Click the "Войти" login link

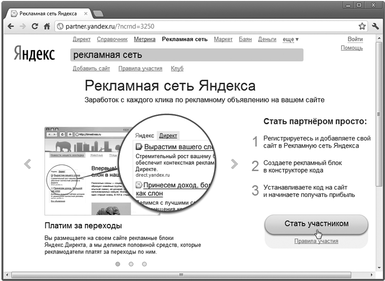pyautogui.click(x=355, y=39)
